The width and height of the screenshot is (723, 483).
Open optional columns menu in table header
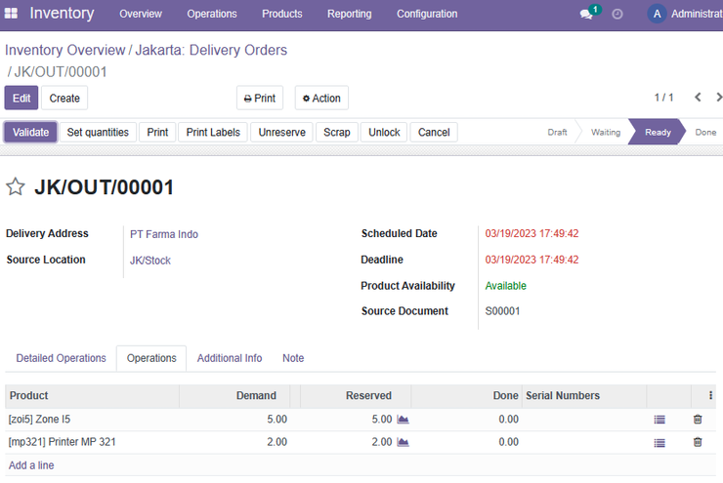[710, 395]
